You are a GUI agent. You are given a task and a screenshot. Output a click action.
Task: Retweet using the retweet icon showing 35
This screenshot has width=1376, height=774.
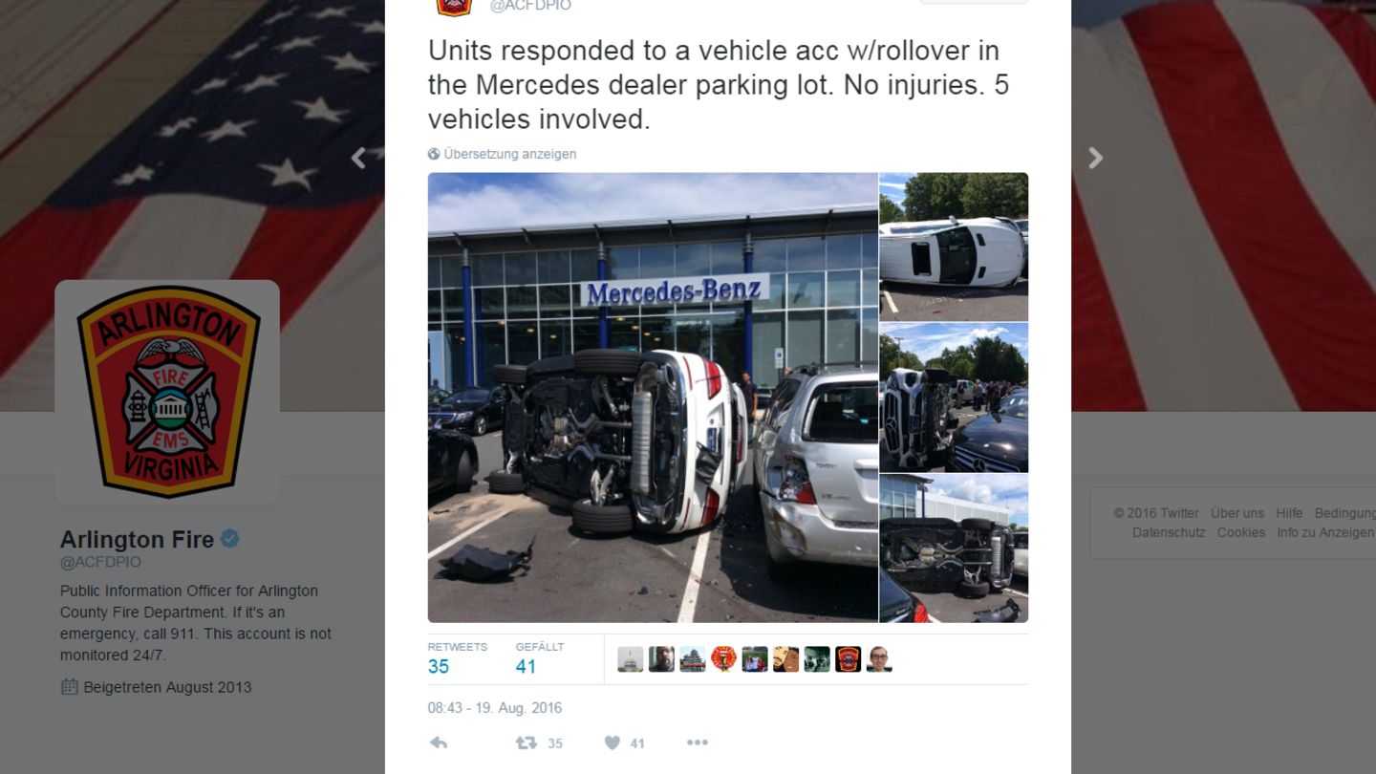tap(527, 742)
